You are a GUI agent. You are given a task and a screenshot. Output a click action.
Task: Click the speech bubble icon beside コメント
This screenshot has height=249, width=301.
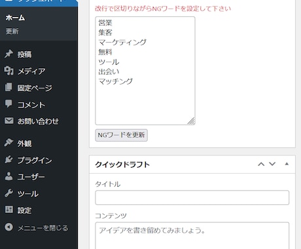coord(9,104)
